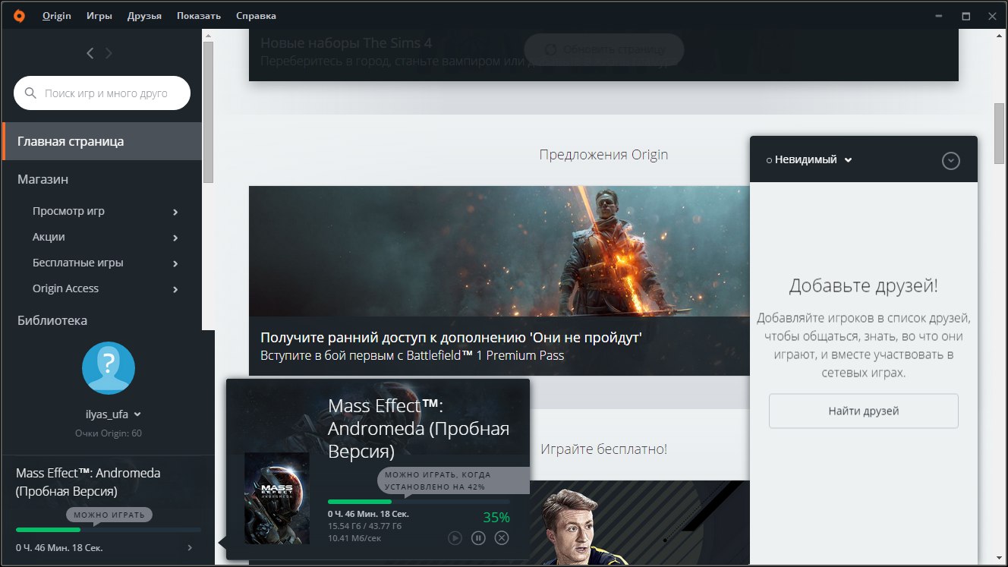
Task: Open the Справка menu
Action: pyautogui.click(x=257, y=16)
